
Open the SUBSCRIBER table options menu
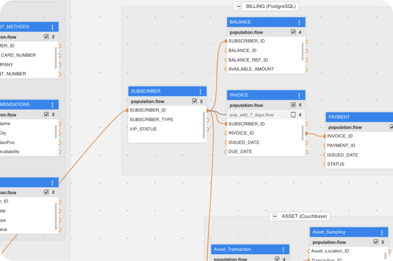200,91
